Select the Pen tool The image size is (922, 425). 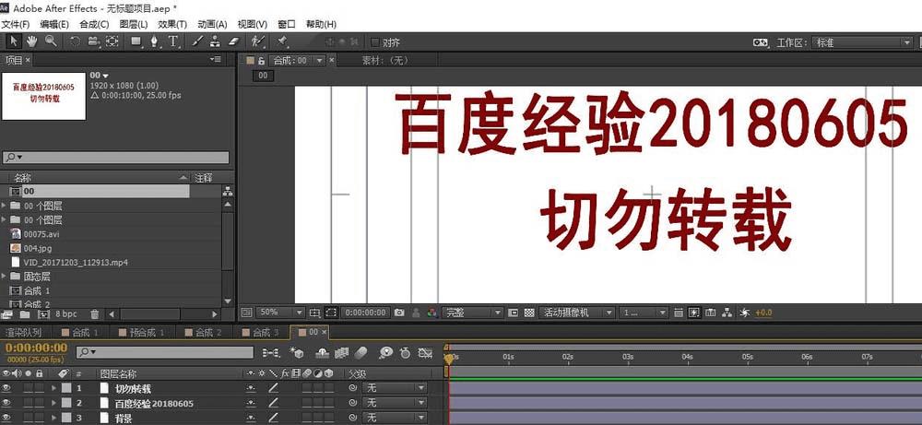(155, 41)
